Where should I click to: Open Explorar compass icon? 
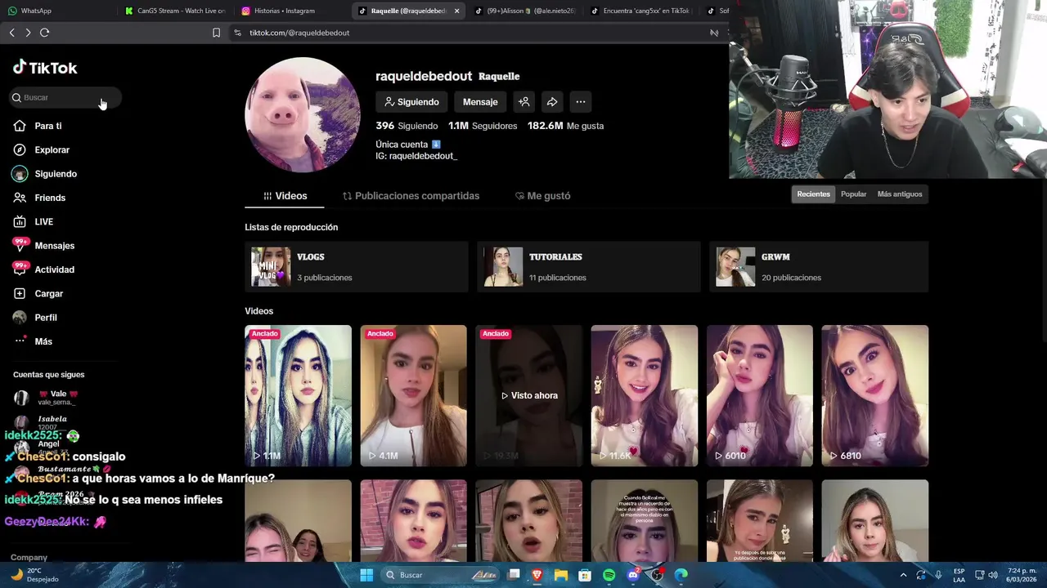20,149
